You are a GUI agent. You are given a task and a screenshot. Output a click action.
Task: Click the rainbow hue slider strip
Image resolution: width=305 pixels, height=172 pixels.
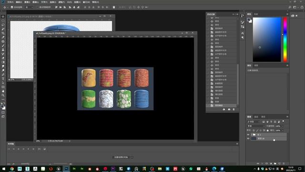coord(285,39)
